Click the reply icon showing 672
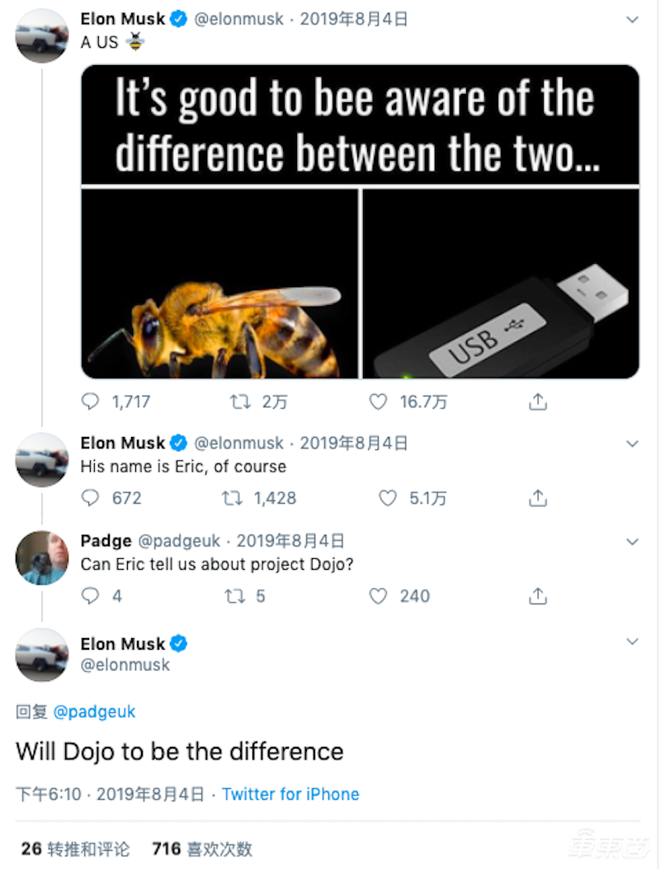The width and height of the screenshot is (660, 869). [91, 498]
